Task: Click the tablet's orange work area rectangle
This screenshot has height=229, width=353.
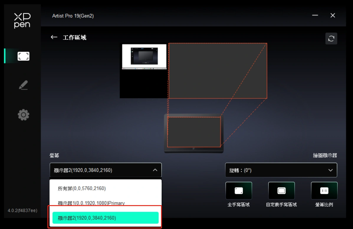Action: click(194, 132)
